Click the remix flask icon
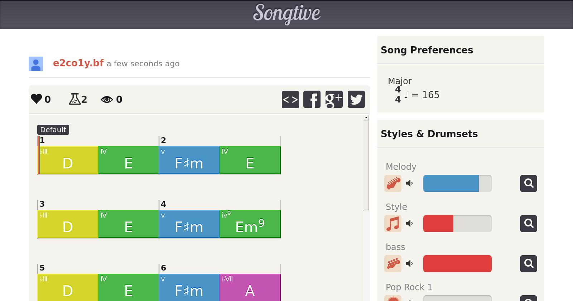 click(x=74, y=99)
